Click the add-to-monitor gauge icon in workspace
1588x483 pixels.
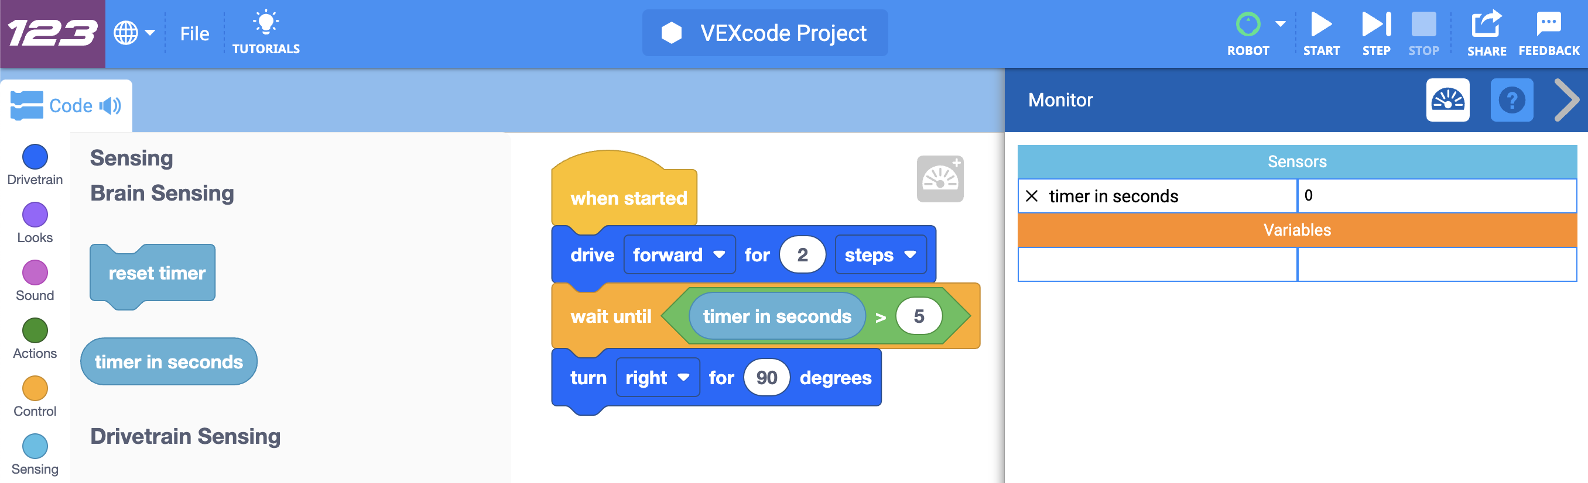pos(939,178)
